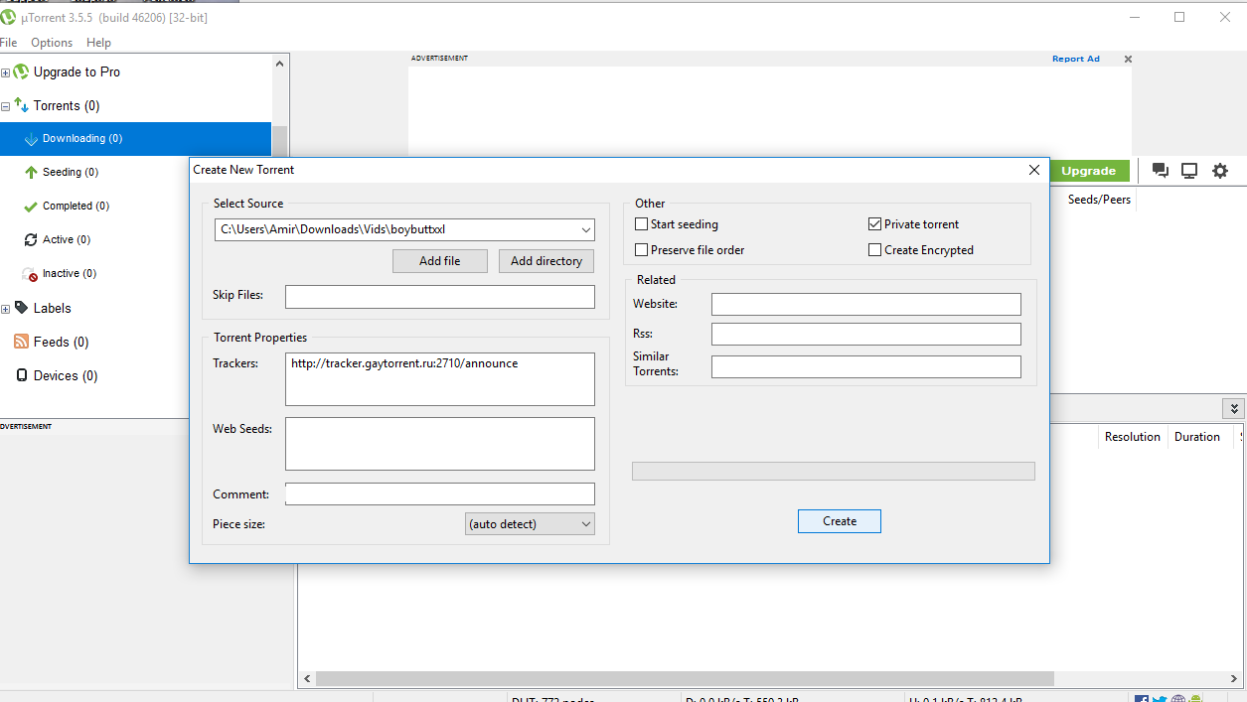Uncheck the Private torrent checkbox
This screenshot has width=1247, height=702.
tap(875, 223)
